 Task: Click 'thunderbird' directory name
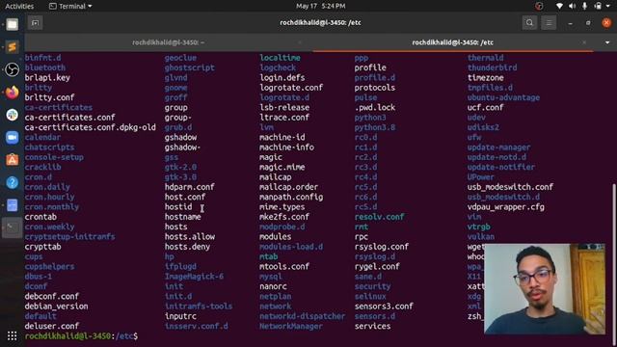point(493,67)
